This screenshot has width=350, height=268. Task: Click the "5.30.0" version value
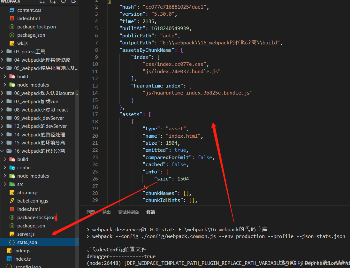163,14
